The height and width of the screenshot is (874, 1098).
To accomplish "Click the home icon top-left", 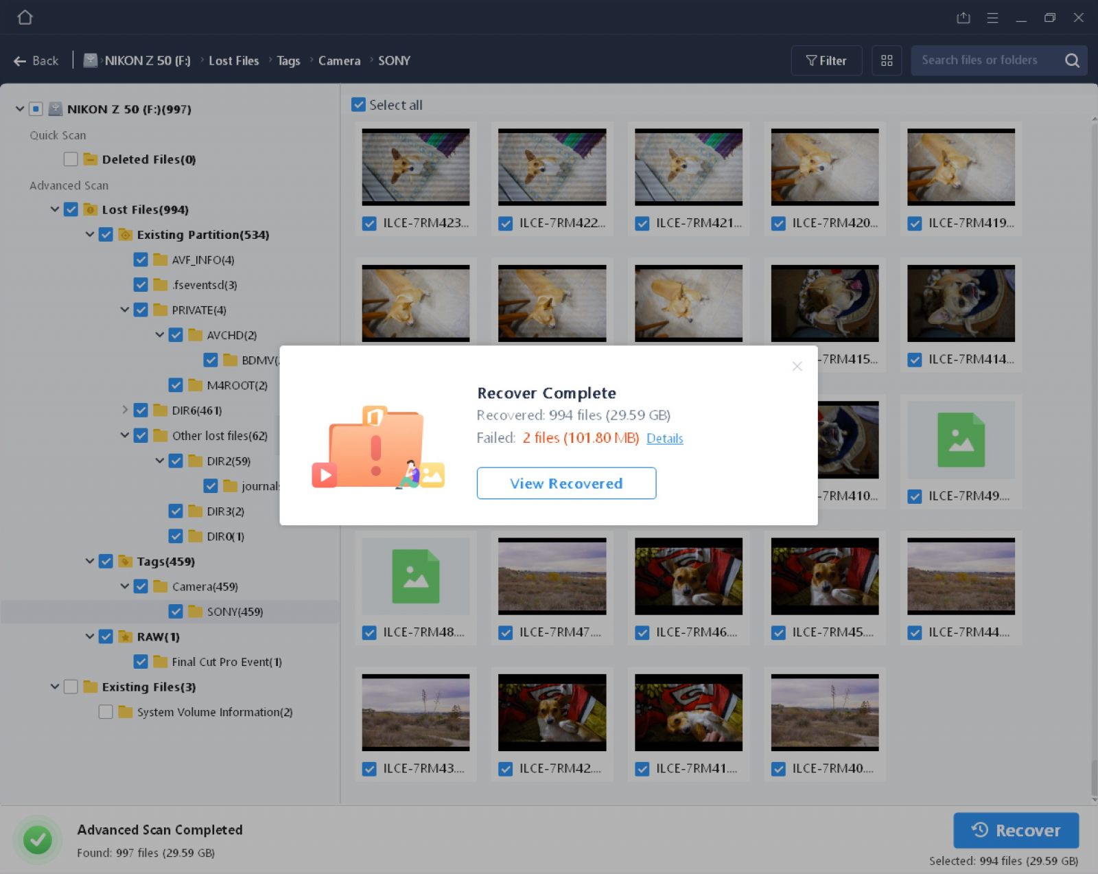I will pyautogui.click(x=25, y=16).
